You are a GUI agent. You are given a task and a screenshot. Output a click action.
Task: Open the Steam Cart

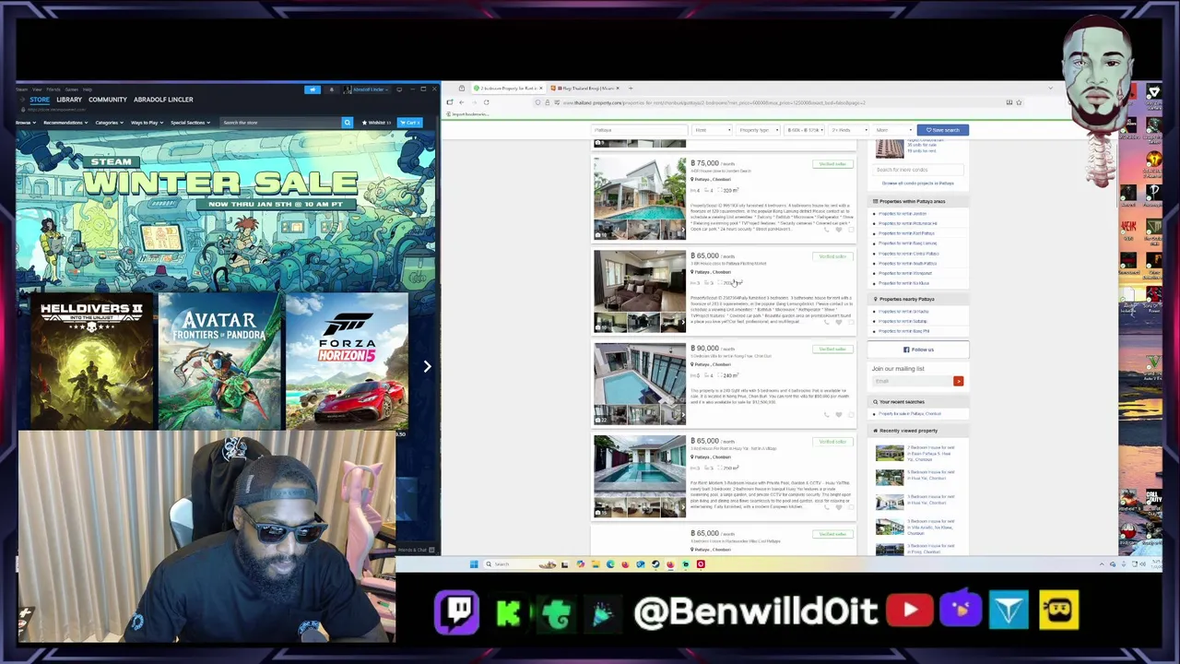tap(410, 123)
